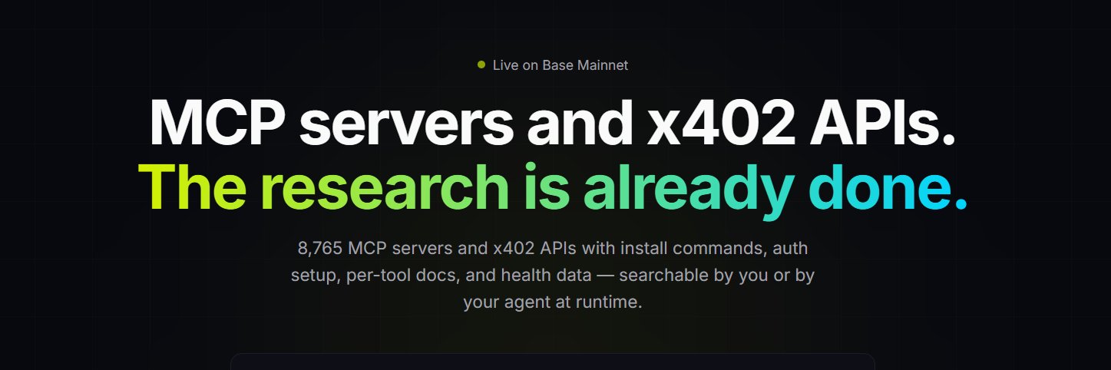
Task: Click the 'MCP servers and x402 APIs.' headline
Action: pos(553,122)
